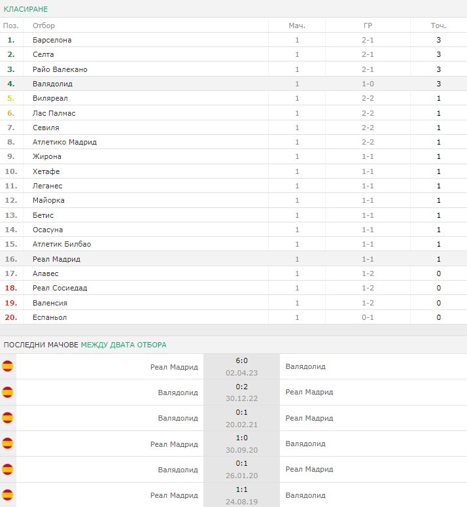Select Реал Мадрид in position 16
Viewport: 467px width, 507px height.
pos(56,259)
